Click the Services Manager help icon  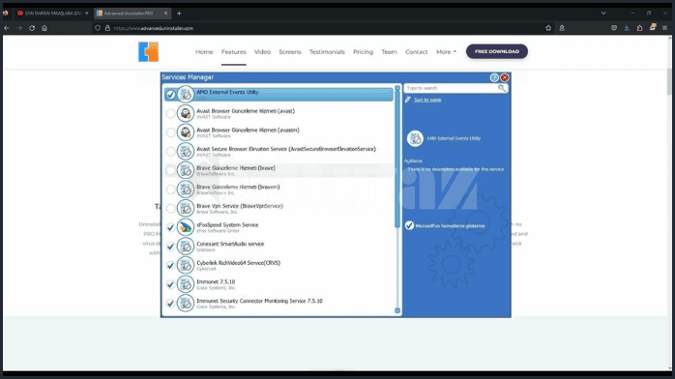point(494,77)
